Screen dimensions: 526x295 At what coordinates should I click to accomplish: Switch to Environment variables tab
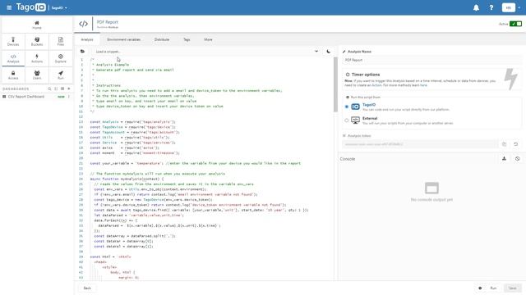pos(124,39)
